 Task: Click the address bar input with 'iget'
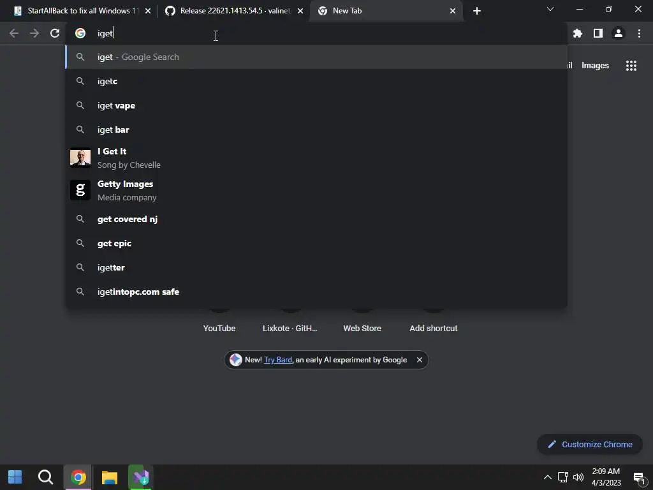(316, 33)
